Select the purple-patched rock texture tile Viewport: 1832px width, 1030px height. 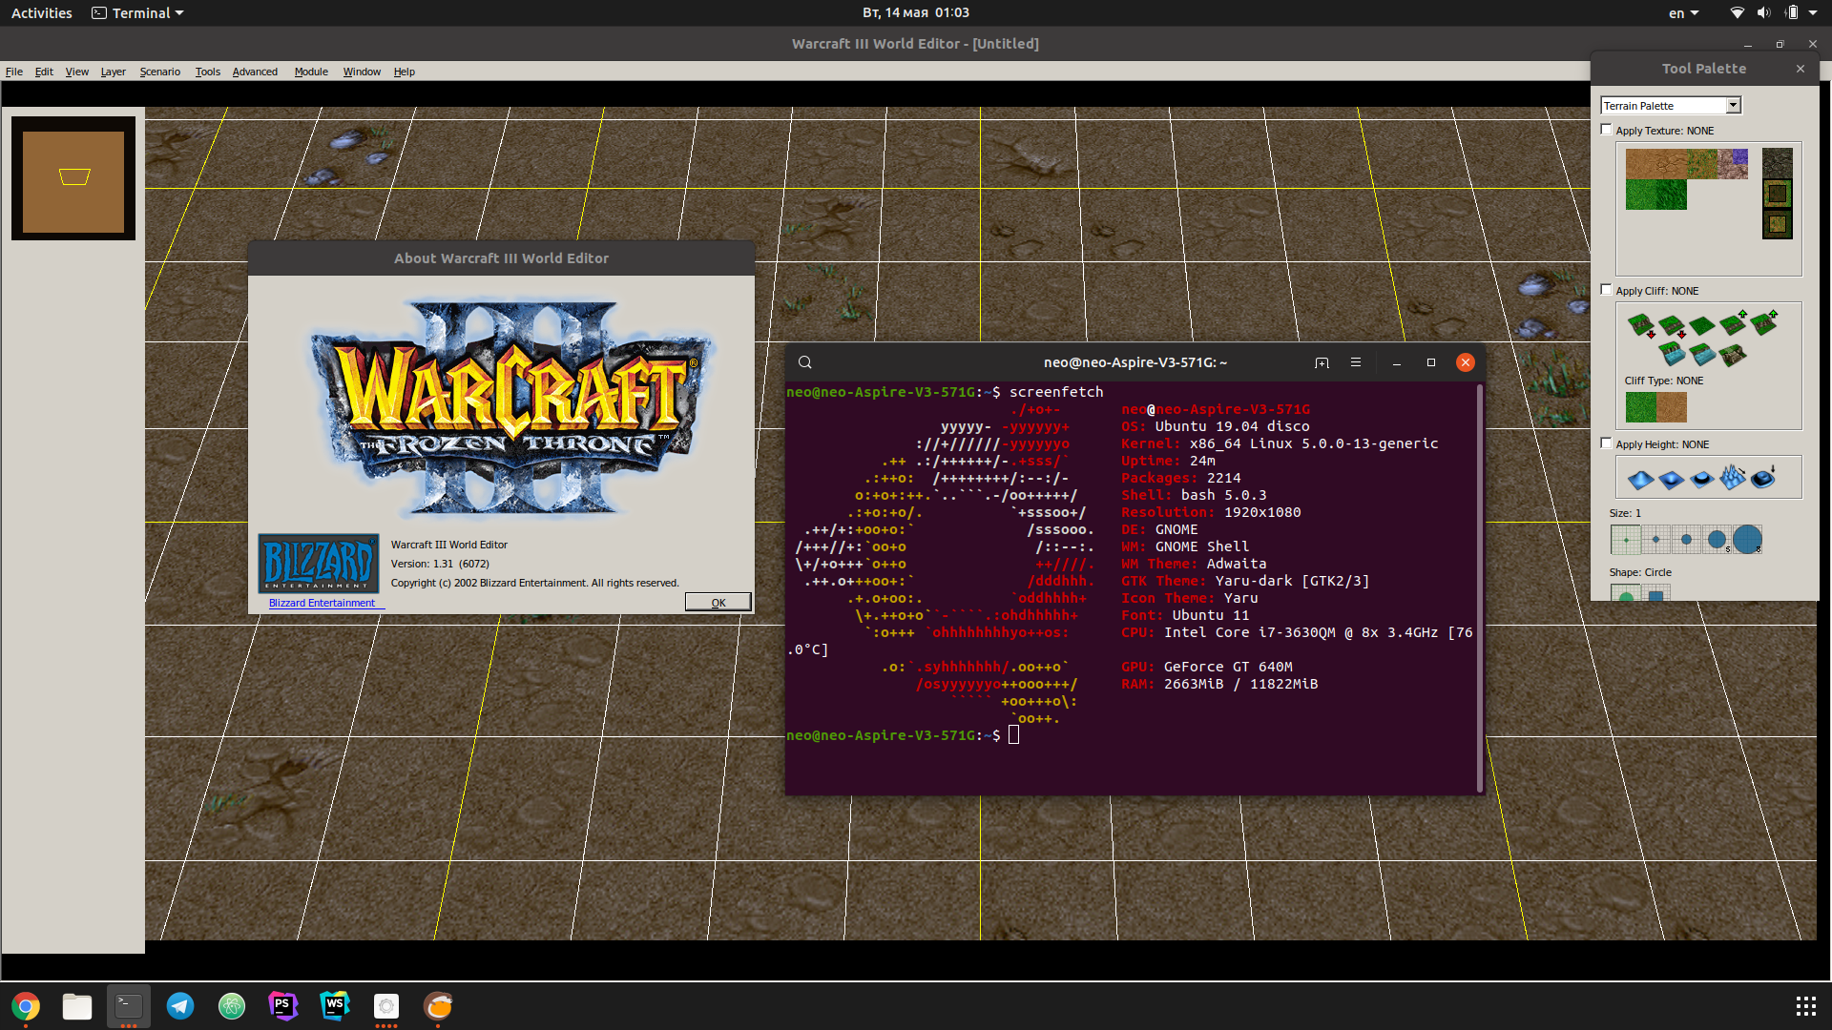tap(1733, 164)
